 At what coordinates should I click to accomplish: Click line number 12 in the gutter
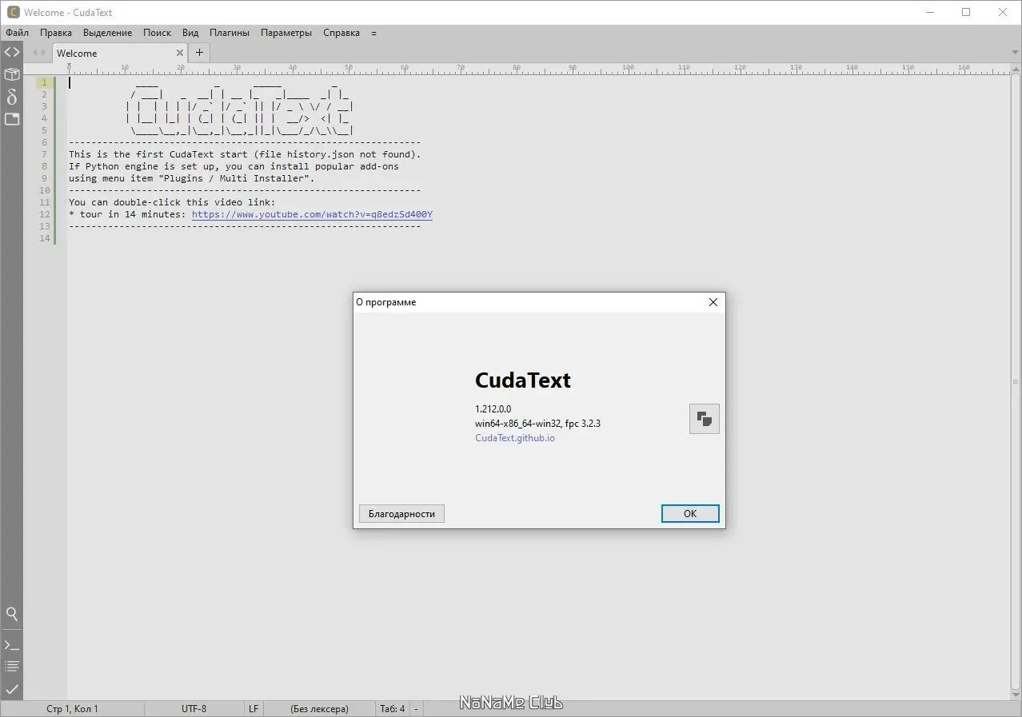coord(45,214)
